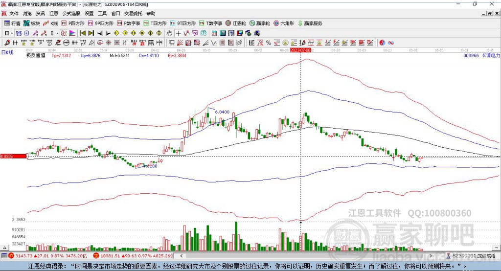This screenshot has height=271, width=501.
Task: Open the 文件 menu
Action: pyautogui.click(x=14, y=13)
